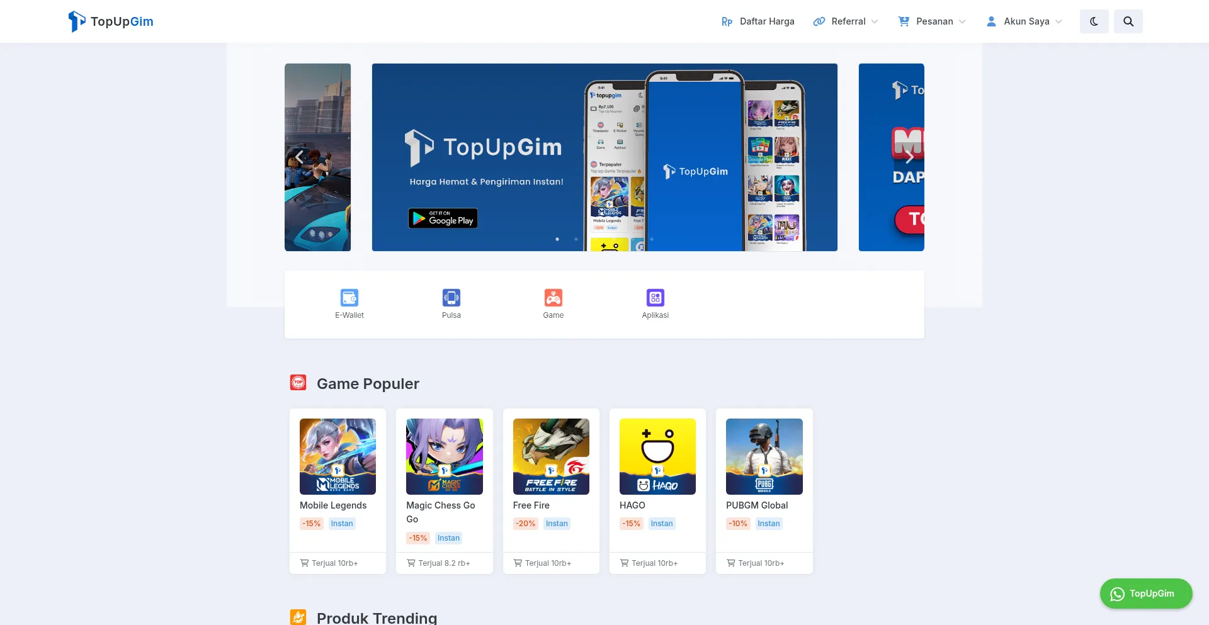Screen dimensions: 1209x625
Task: Toggle dark mode with moon icon
Action: (1094, 21)
